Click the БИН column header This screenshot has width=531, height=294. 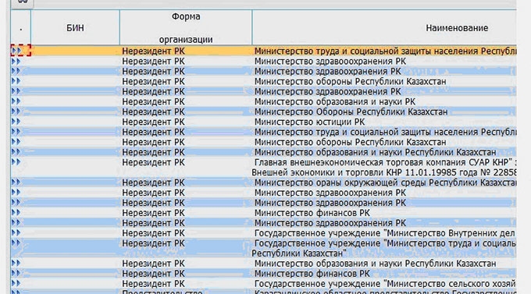(x=75, y=28)
